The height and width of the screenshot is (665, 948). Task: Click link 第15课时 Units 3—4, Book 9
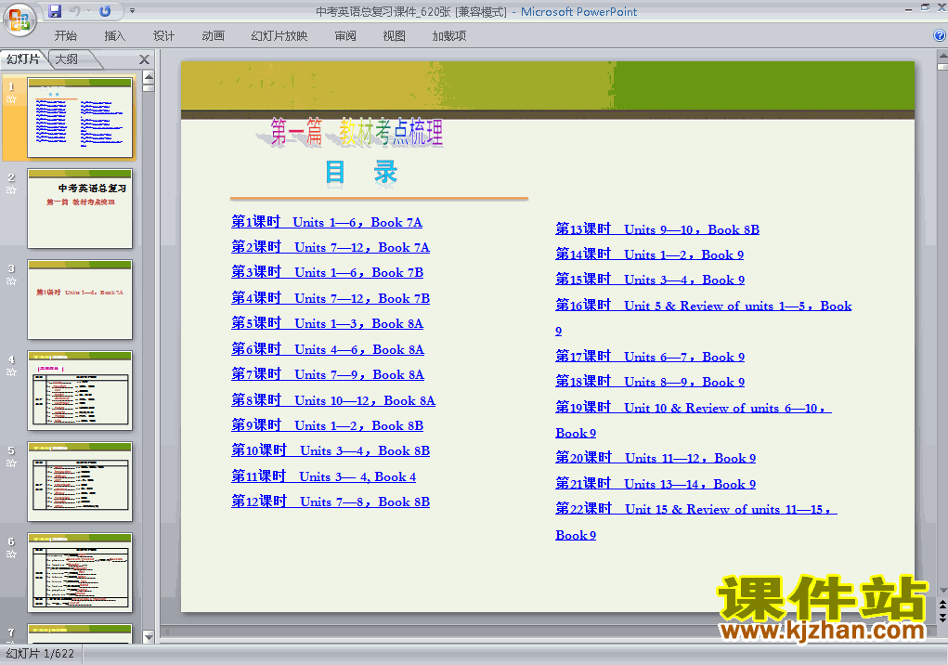pos(650,280)
